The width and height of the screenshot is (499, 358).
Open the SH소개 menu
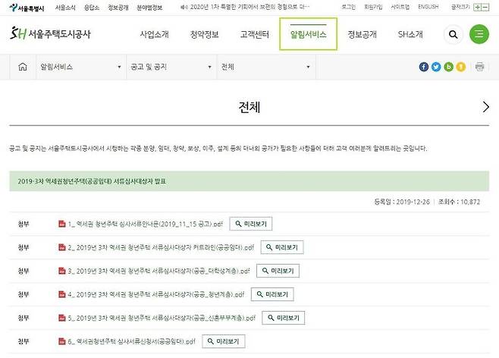click(x=410, y=34)
